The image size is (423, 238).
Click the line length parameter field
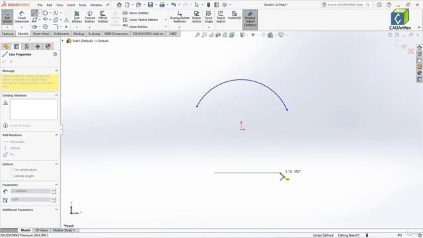pos(30,191)
